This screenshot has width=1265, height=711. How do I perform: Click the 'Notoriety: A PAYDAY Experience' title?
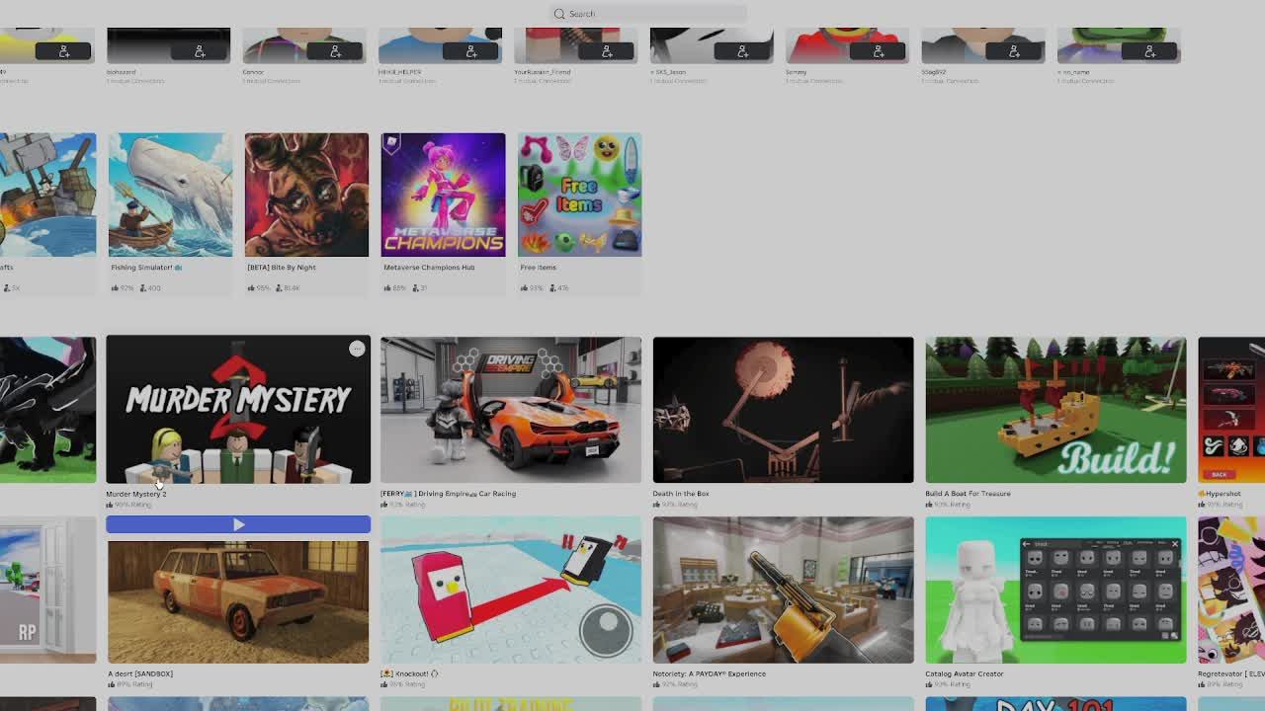(710, 673)
